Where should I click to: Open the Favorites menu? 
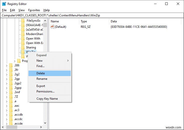pos(34,10)
